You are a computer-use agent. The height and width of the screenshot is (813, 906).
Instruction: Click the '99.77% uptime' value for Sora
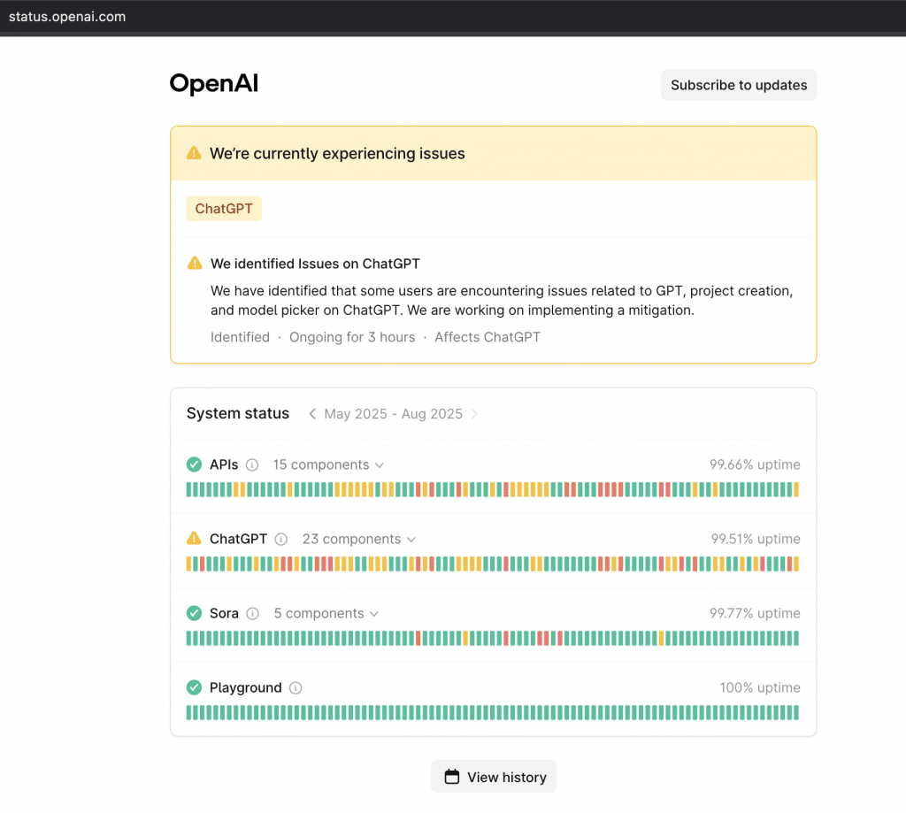point(755,613)
